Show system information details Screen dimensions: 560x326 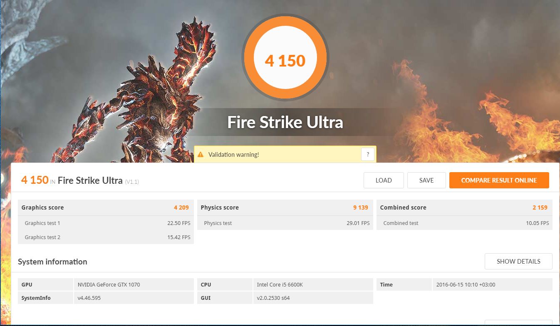[518, 261]
